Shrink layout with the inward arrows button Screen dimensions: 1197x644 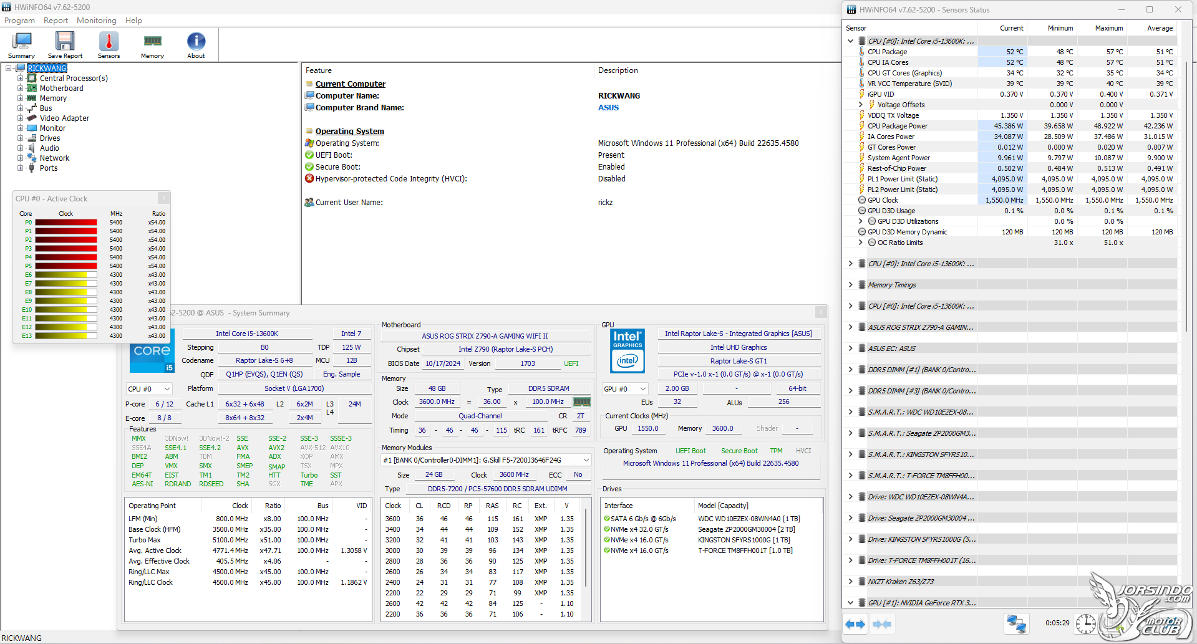(882, 624)
